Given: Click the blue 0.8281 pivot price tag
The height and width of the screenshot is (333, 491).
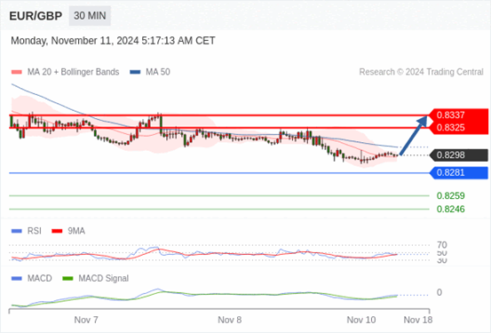Looking at the screenshot, I should 459,172.
